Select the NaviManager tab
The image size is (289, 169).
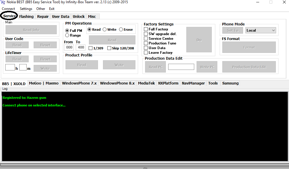coord(193,83)
